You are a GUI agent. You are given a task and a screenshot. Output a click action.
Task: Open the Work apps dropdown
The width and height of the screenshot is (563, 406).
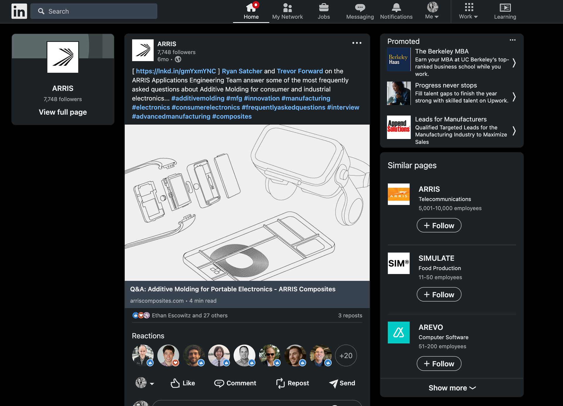[x=468, y=11]
